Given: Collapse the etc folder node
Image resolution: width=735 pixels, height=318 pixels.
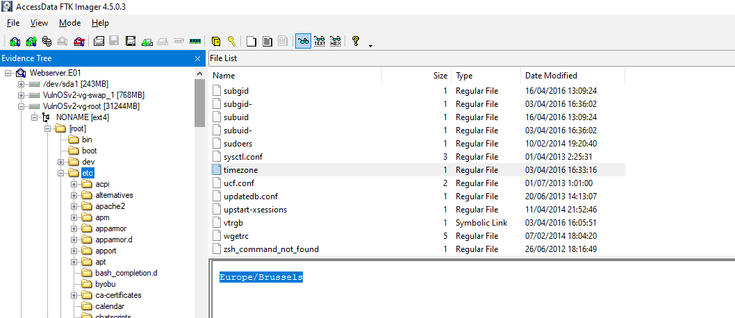Looking at the screenshot, I should click(61, 173).
